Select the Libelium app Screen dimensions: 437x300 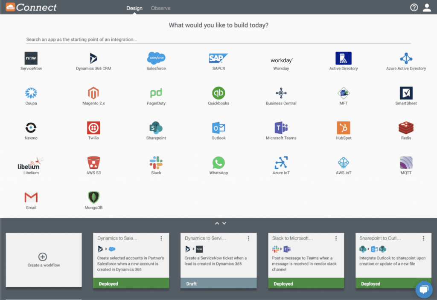pos(31,164)
